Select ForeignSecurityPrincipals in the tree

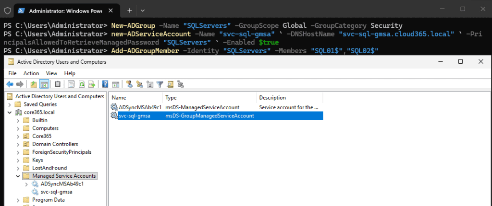click(61, 152)
